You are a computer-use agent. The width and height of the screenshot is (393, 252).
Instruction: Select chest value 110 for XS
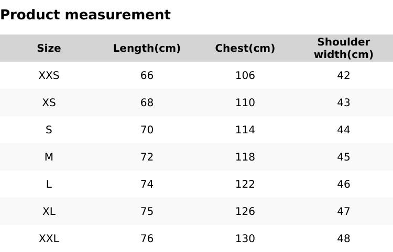click(x=245, y=102)
